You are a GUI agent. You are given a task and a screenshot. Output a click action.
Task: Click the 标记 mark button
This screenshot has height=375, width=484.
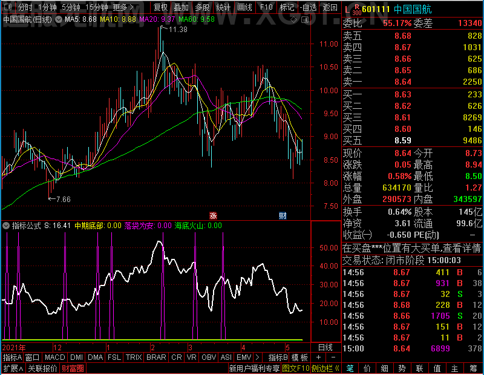287,7
